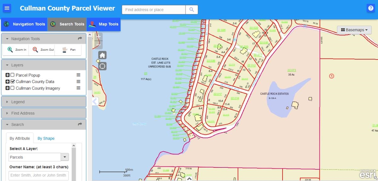This screenshot has width=378, height=181.
Task: Open the Basemaps dropdown
Action: click(354, 30)
